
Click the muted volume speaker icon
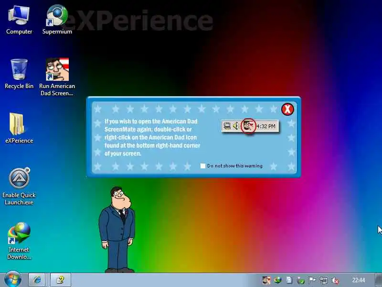coord(336,280)
